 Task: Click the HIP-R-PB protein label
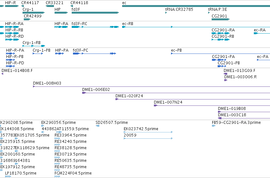(x=15, y=56)
